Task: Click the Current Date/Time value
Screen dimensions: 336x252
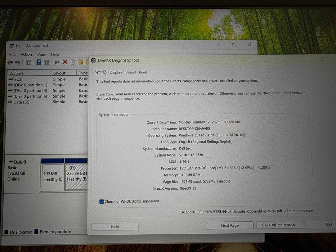Action: pos(209,122)
